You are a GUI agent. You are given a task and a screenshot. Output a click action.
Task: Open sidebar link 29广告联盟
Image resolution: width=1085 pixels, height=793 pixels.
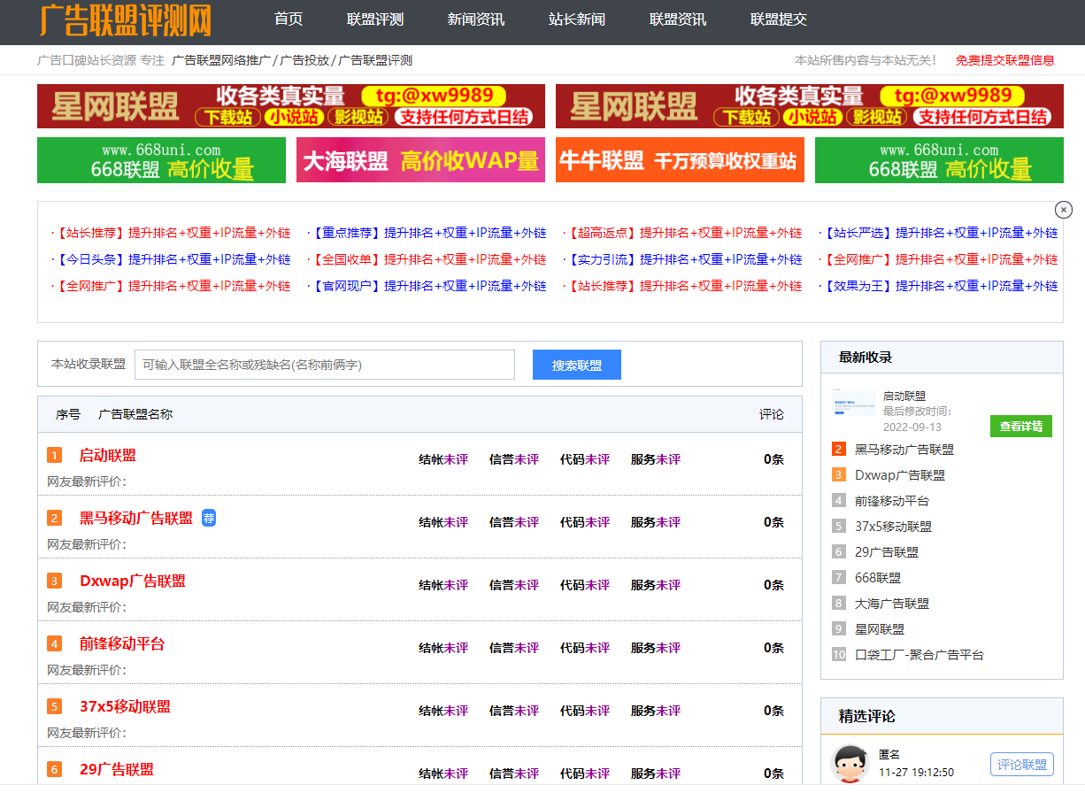coord(887,552)
